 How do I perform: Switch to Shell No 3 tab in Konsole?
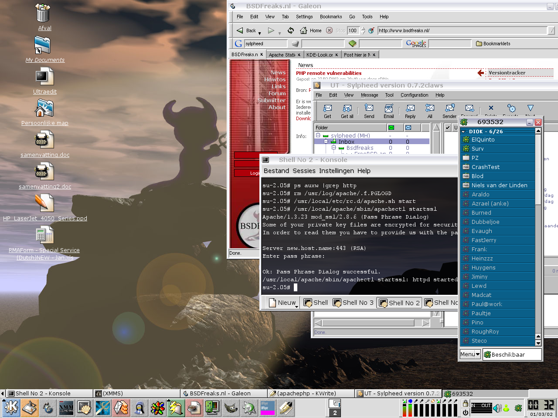pyautogui.click(x=353, y=303)
